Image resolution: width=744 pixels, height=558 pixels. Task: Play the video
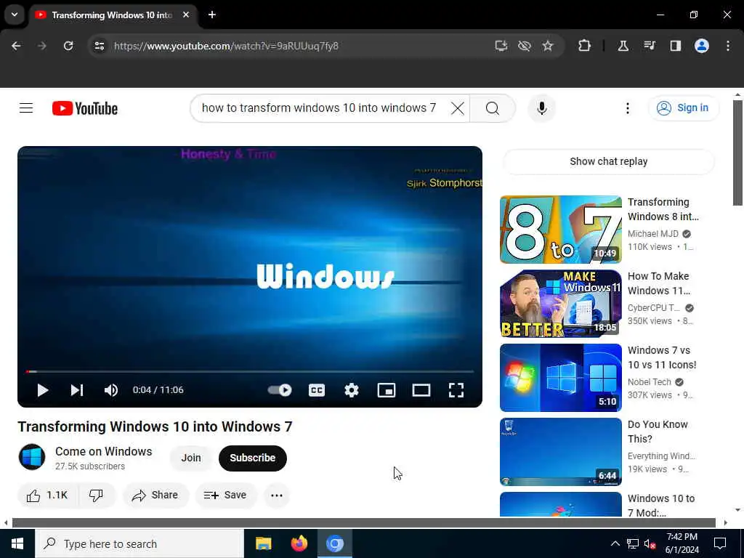point(43,390)
